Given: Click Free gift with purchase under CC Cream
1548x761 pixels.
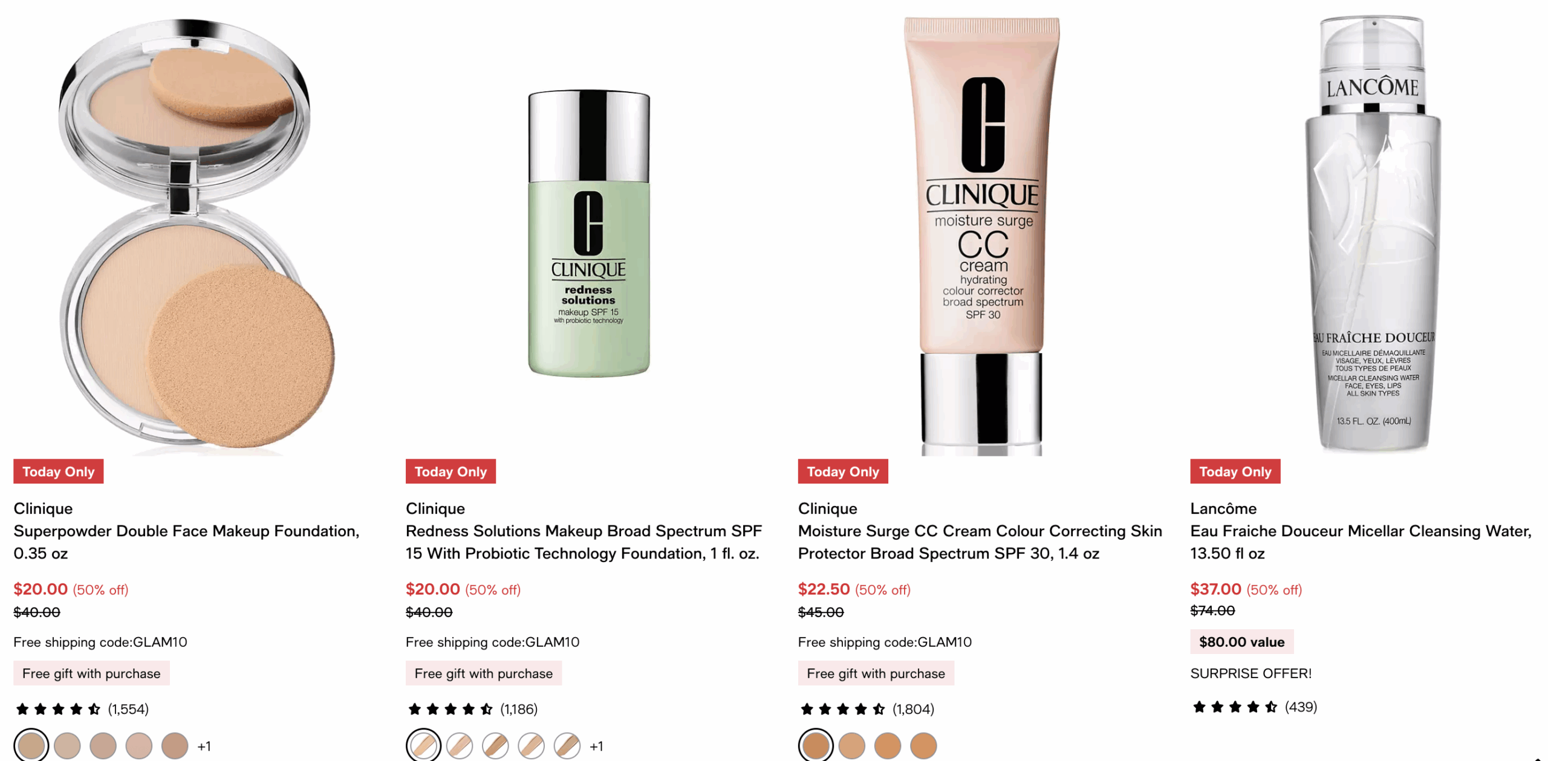Looking at the screenshot, I should pos(876,673).
